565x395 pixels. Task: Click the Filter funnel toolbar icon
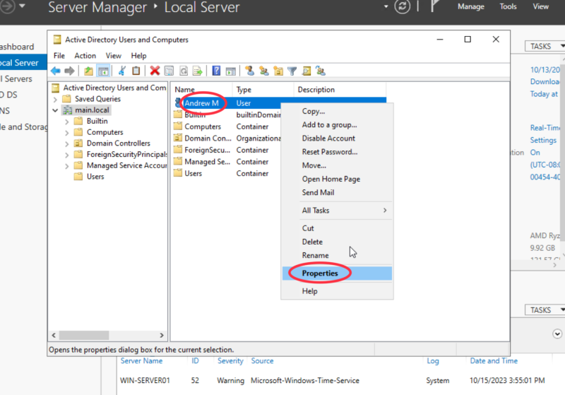[x=292, y=71]
